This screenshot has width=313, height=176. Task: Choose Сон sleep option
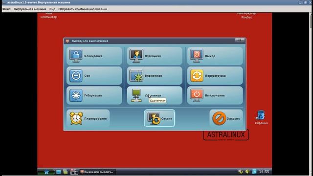click(x=94, y=76)
